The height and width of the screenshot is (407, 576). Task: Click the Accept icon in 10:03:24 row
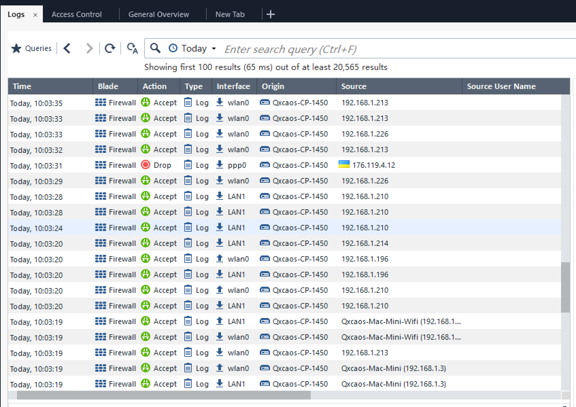tap(146, 227)
